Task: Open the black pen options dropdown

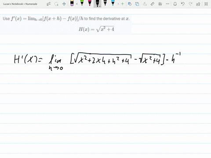Action: [100, 6]
